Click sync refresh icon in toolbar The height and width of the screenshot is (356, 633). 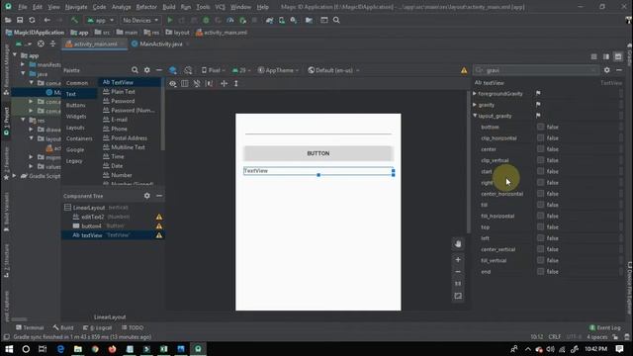point(32,20)
